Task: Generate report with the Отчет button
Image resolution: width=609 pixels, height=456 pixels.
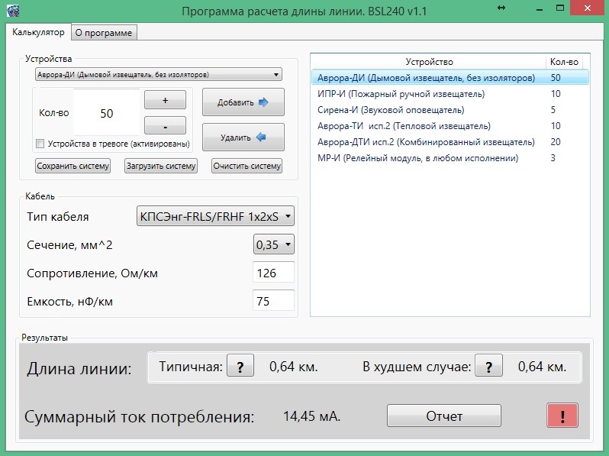Action: pyautogui.click(x=444, y=416)
